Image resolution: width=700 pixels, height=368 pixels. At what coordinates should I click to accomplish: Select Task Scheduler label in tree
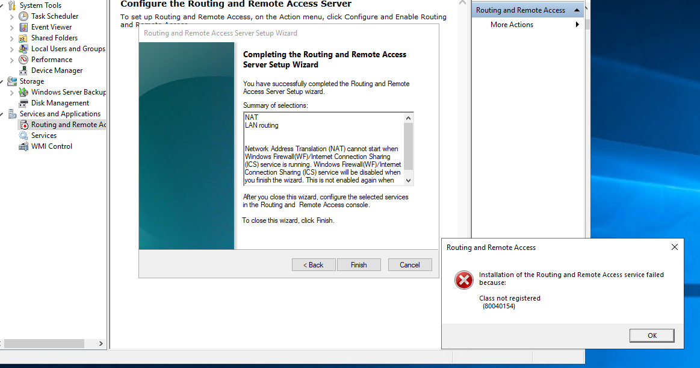click(54, 16)
